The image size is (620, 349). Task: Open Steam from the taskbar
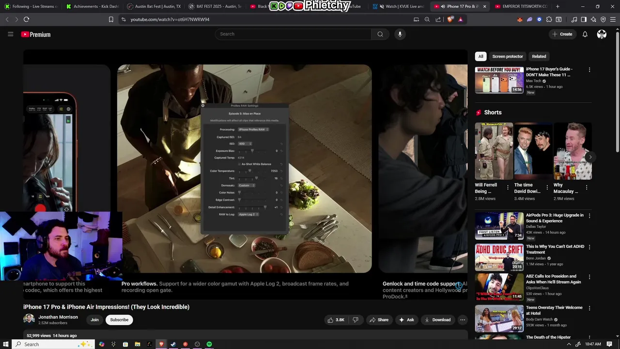(x=173, y=344)
